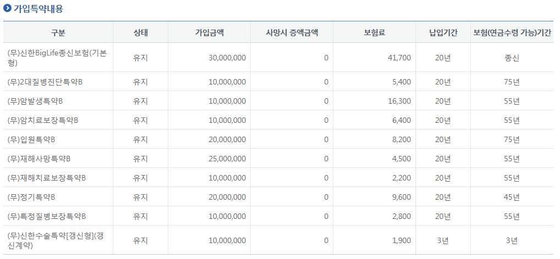
Task: Click the (무)정기특약B entry
Action: coord(31,197)
